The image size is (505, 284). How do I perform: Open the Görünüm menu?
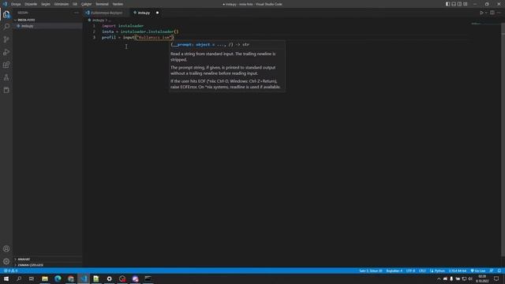click(x=62, y=4)
